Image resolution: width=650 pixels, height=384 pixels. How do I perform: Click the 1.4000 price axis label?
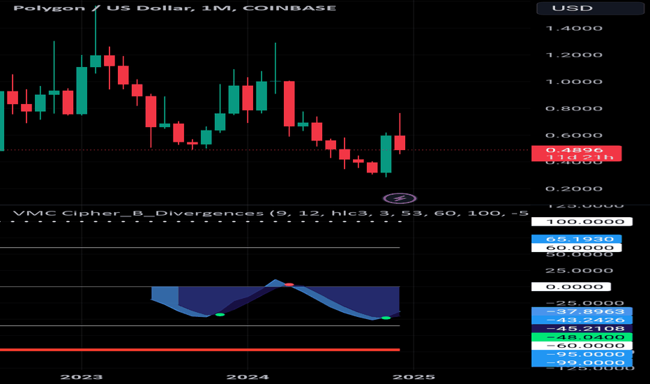click(x=574, y=28)
